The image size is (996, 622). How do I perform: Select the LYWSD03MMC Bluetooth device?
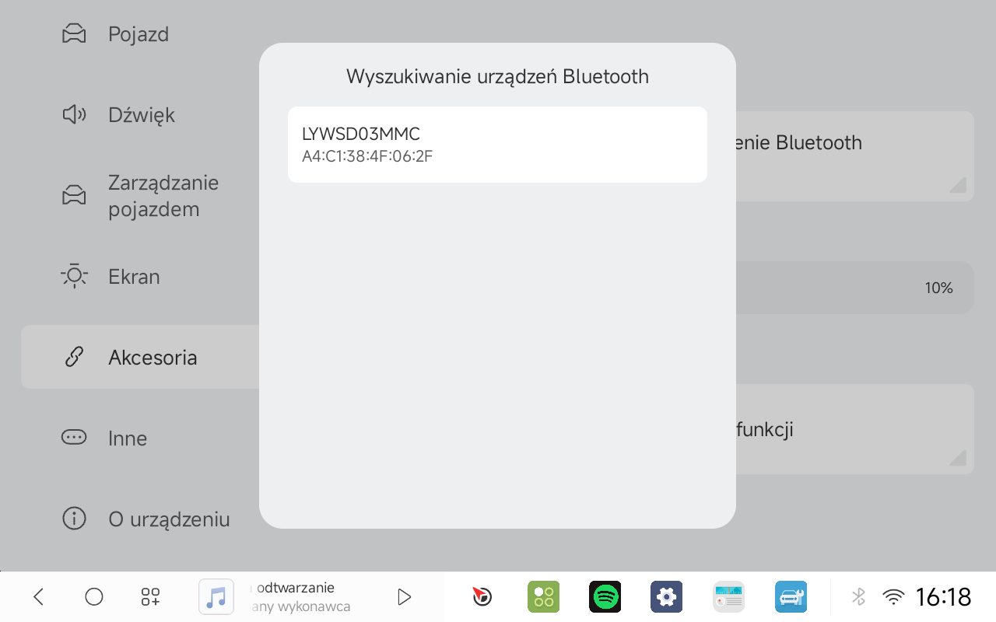(496, 145)
